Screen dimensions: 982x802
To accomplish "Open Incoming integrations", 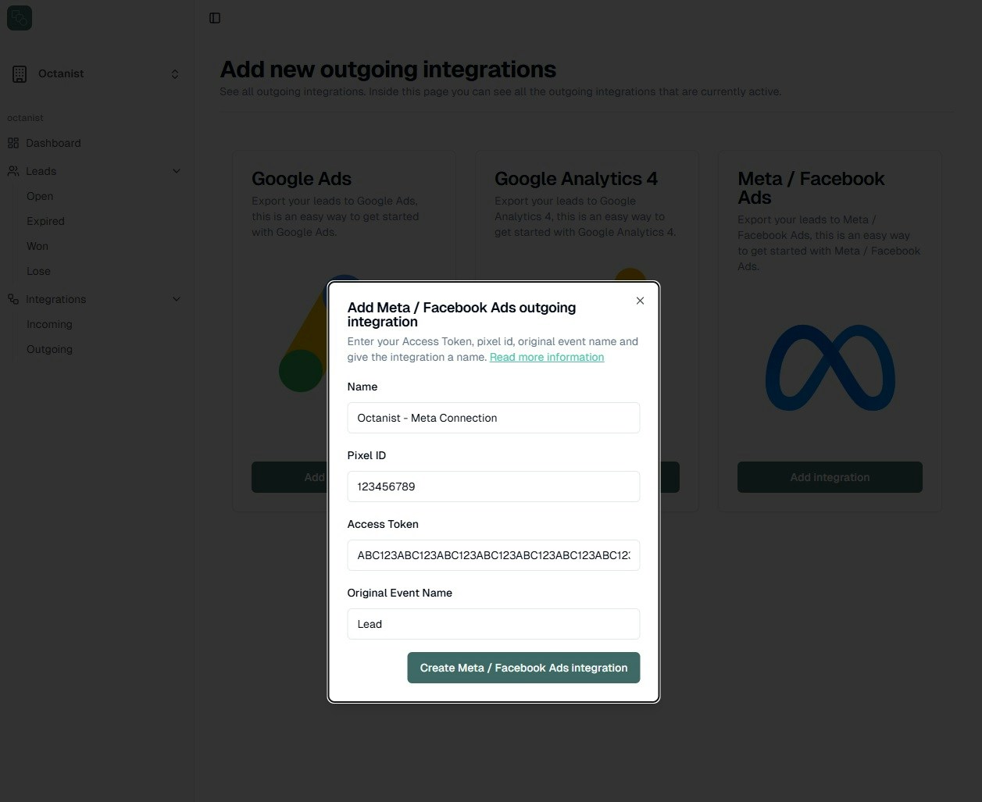I will tap(49, 324).
